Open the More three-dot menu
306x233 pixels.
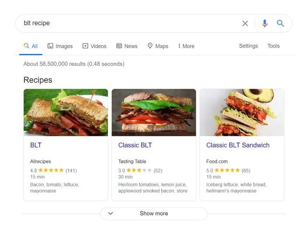tap(186, 46)
